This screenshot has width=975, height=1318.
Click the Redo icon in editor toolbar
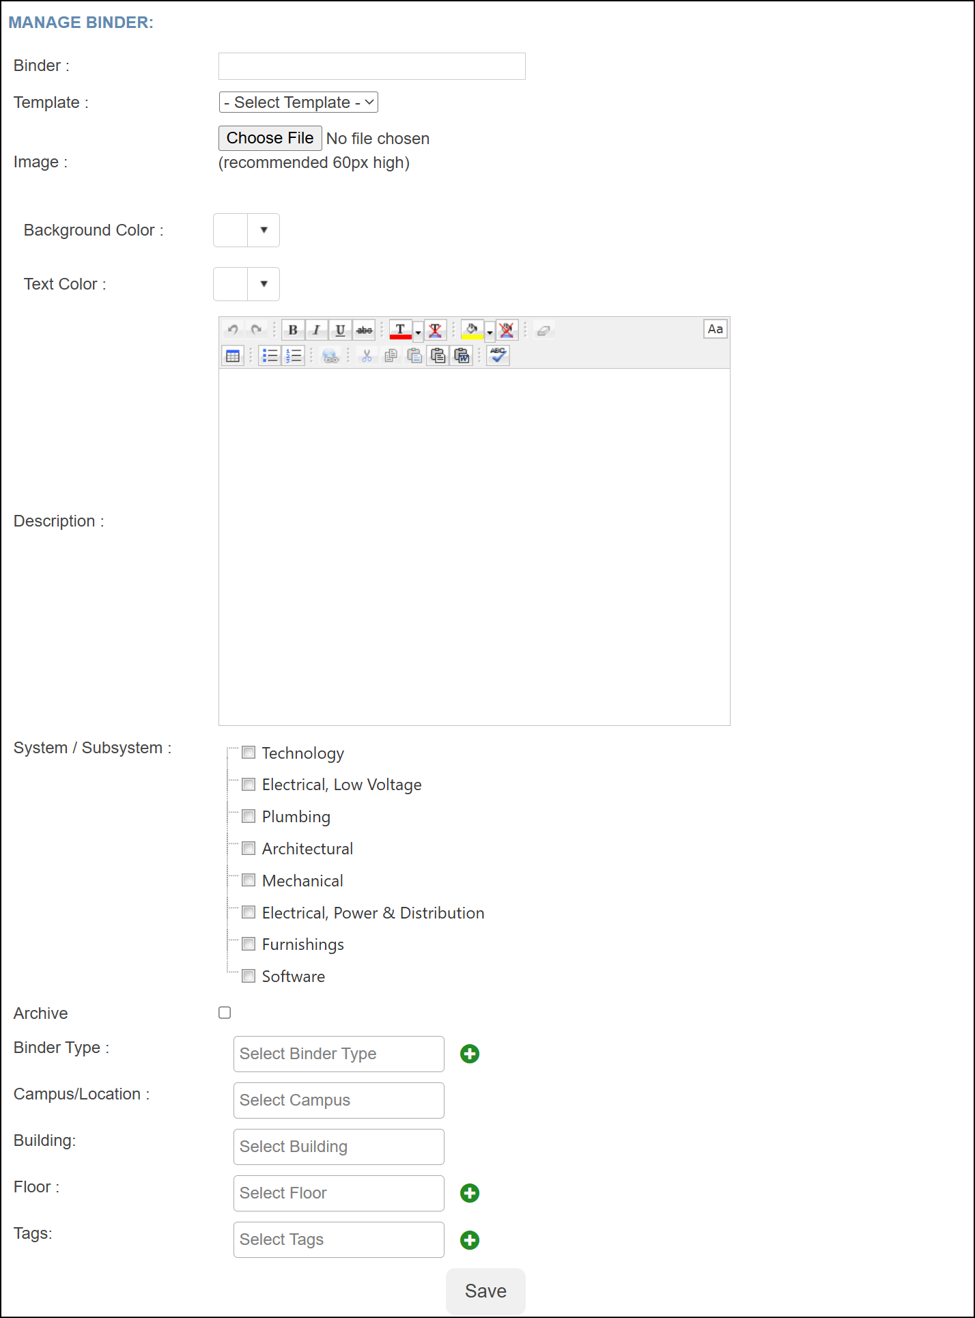256,330
